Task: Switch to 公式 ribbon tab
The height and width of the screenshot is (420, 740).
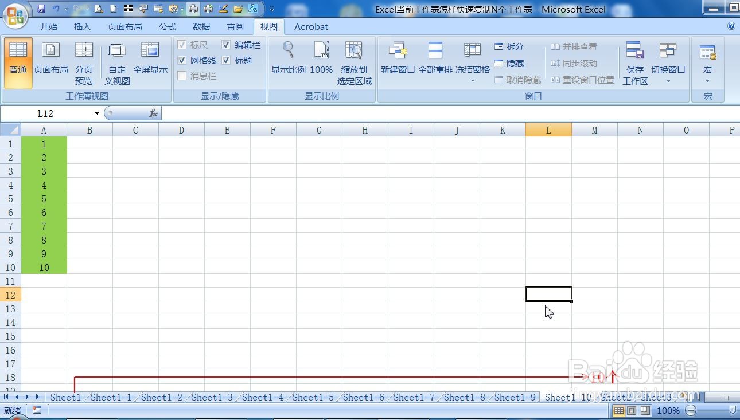Action: [x=168, y=26]
